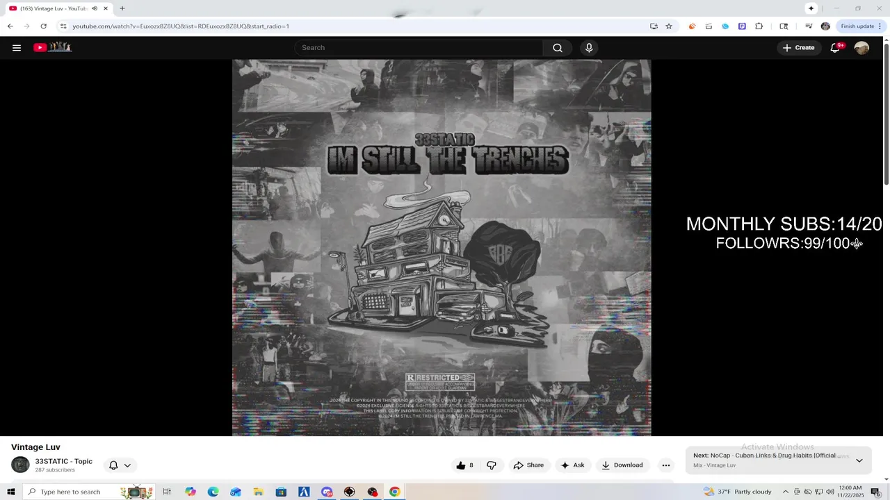
Task: Open Windows Start menu
Action: click(11, 492)
